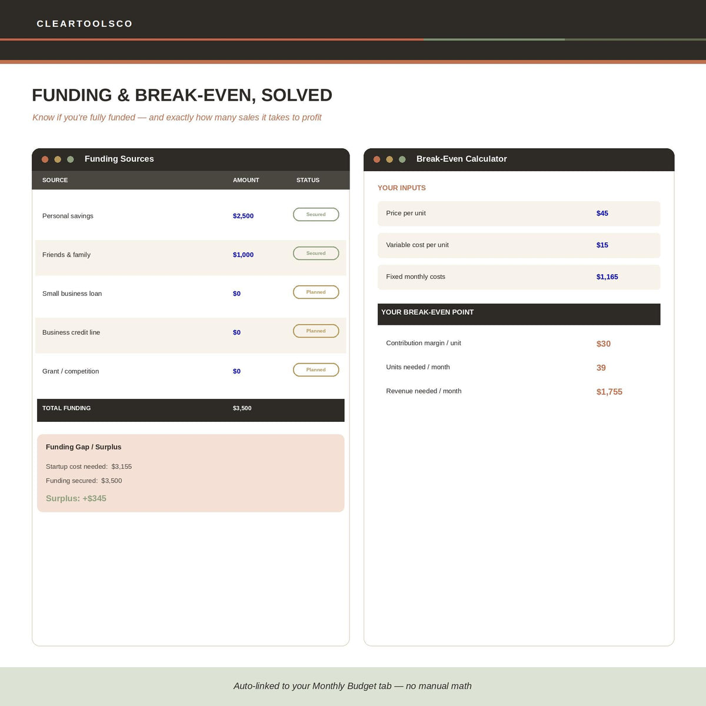Click the STATUS column header

pos(308,180)
